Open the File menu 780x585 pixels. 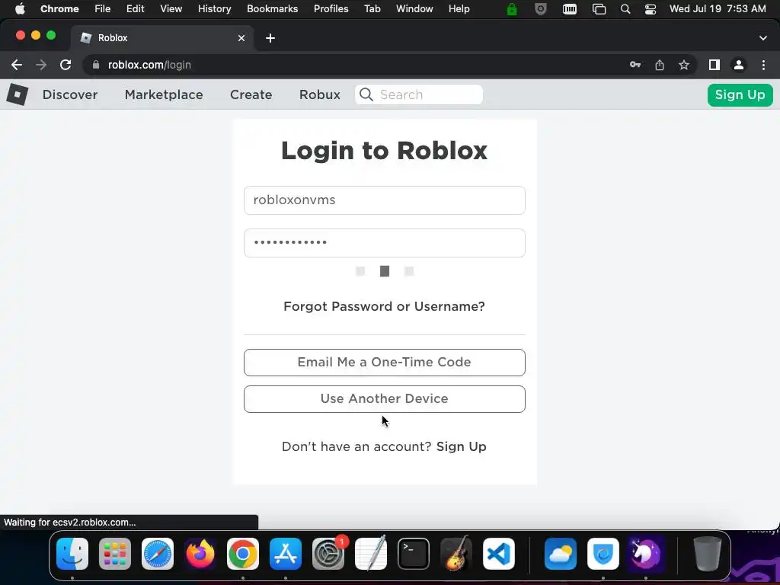pyautogui.click(x=103, y=9)
